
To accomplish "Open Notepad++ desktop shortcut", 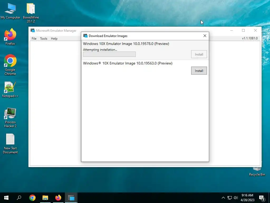I will point(10,89).
